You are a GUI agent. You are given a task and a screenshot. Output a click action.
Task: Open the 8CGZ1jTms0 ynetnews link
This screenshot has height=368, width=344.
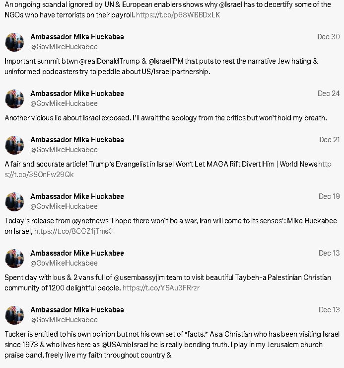click(x=73, y=231)
